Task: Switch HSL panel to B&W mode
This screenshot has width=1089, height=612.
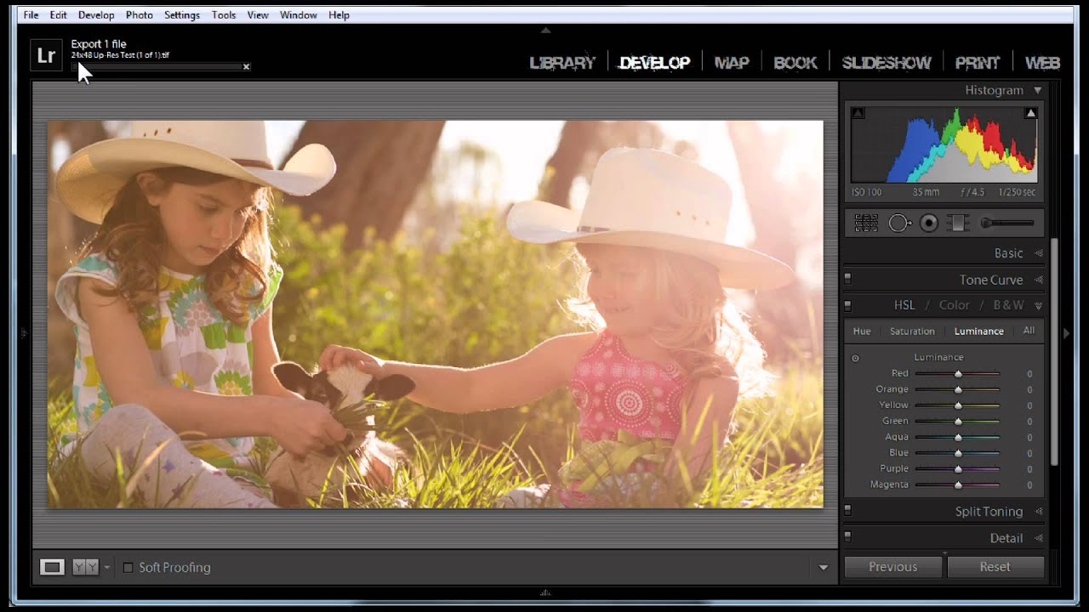Action: click(1008, 305)
